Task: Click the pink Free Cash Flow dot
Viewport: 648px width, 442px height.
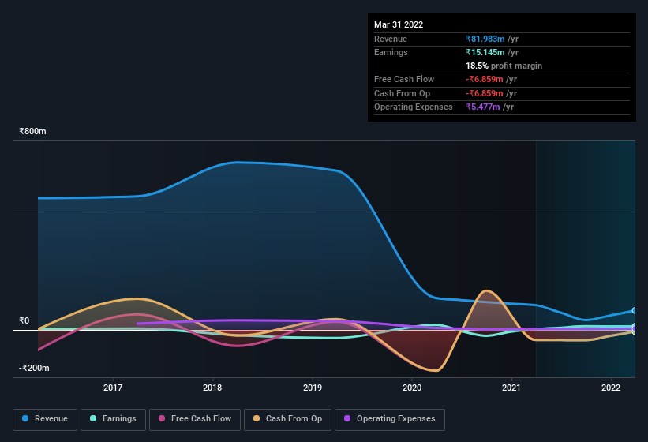Action: click(162, 418)
